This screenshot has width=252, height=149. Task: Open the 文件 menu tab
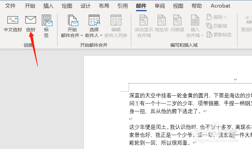tap(10, 6)
